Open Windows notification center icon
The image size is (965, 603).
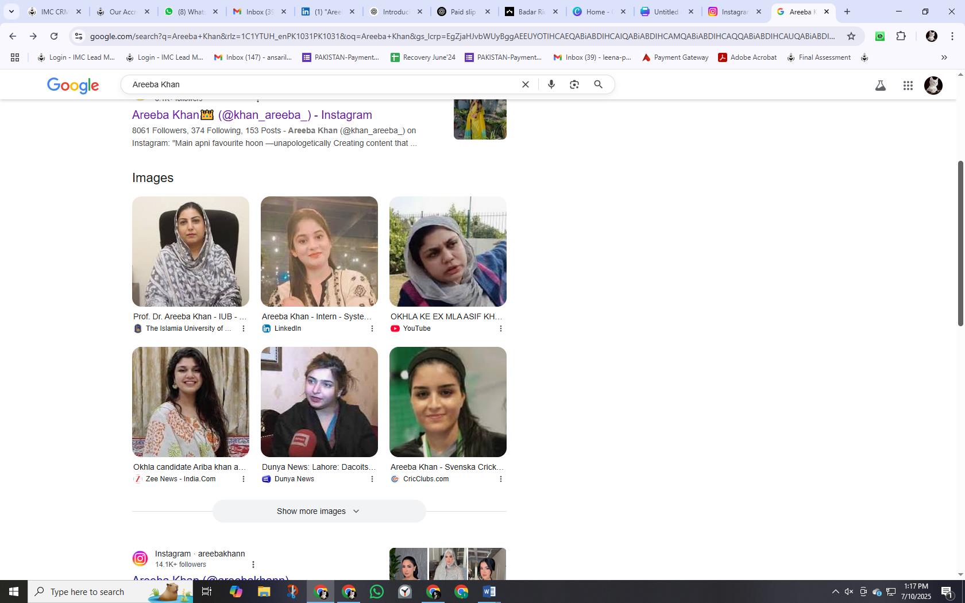click(948, 592)
